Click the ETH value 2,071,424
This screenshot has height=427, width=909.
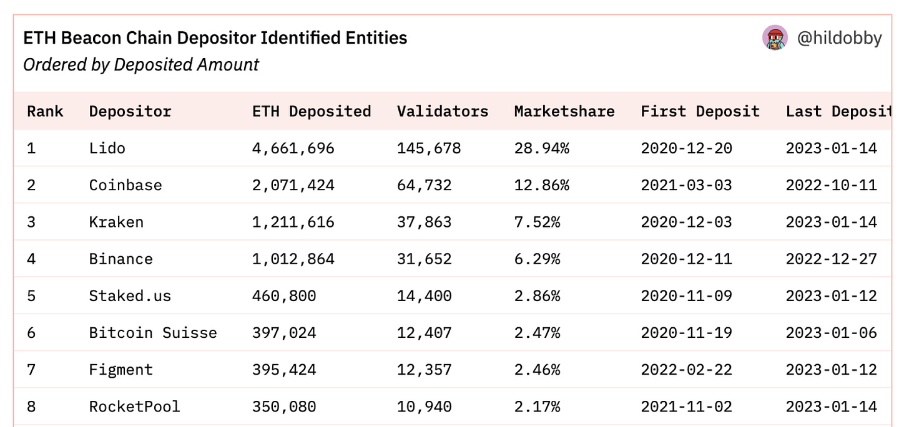[293, 185]
